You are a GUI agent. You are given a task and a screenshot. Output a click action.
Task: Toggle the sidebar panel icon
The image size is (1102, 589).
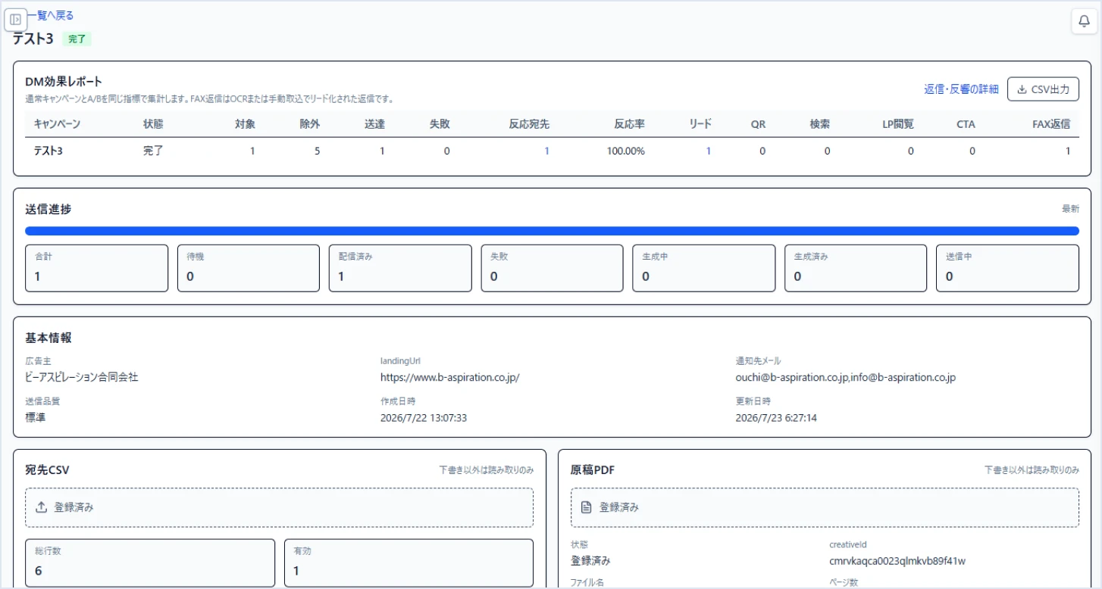[x=16, y=20]
